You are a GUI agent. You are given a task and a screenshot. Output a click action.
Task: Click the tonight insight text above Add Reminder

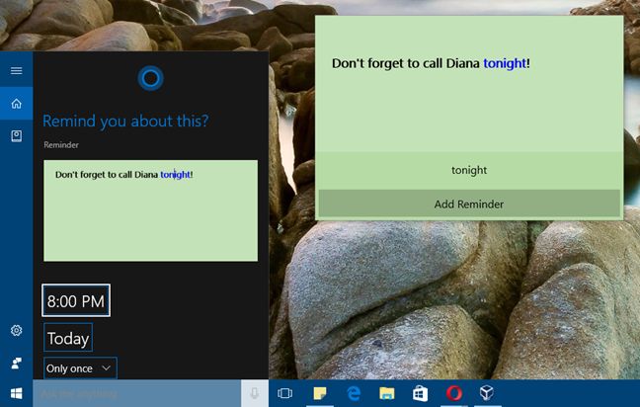tap(469, 170)
